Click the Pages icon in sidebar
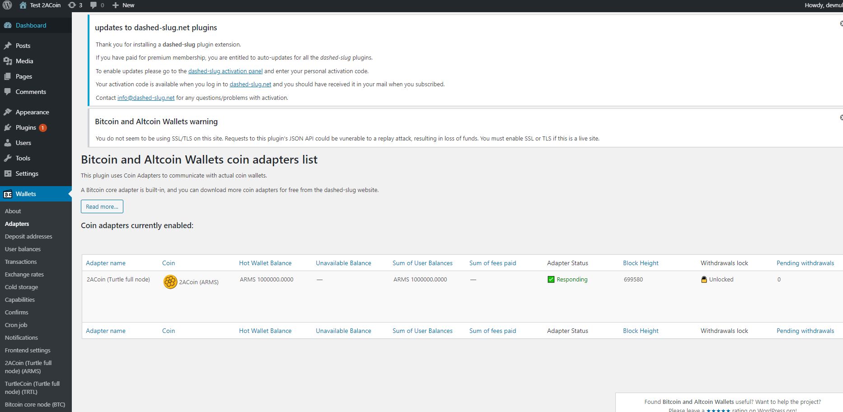Image resolution: width=843 pixels, height=412 pixels. (8, 76)
